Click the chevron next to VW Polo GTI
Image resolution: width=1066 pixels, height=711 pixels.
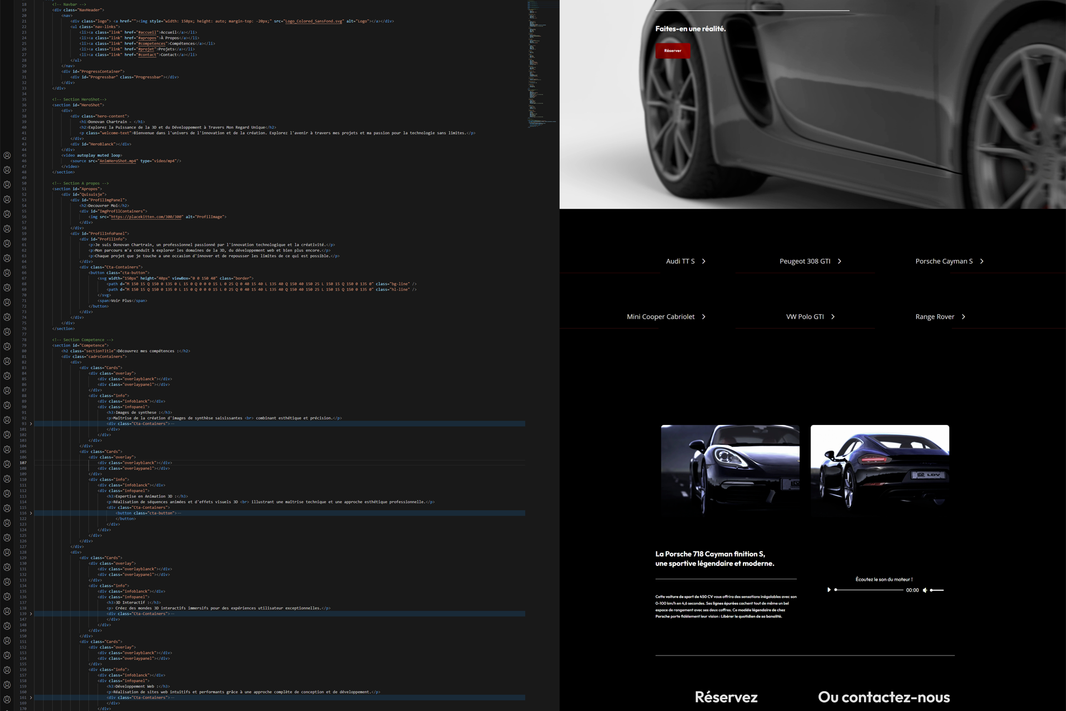click(833, 317)
